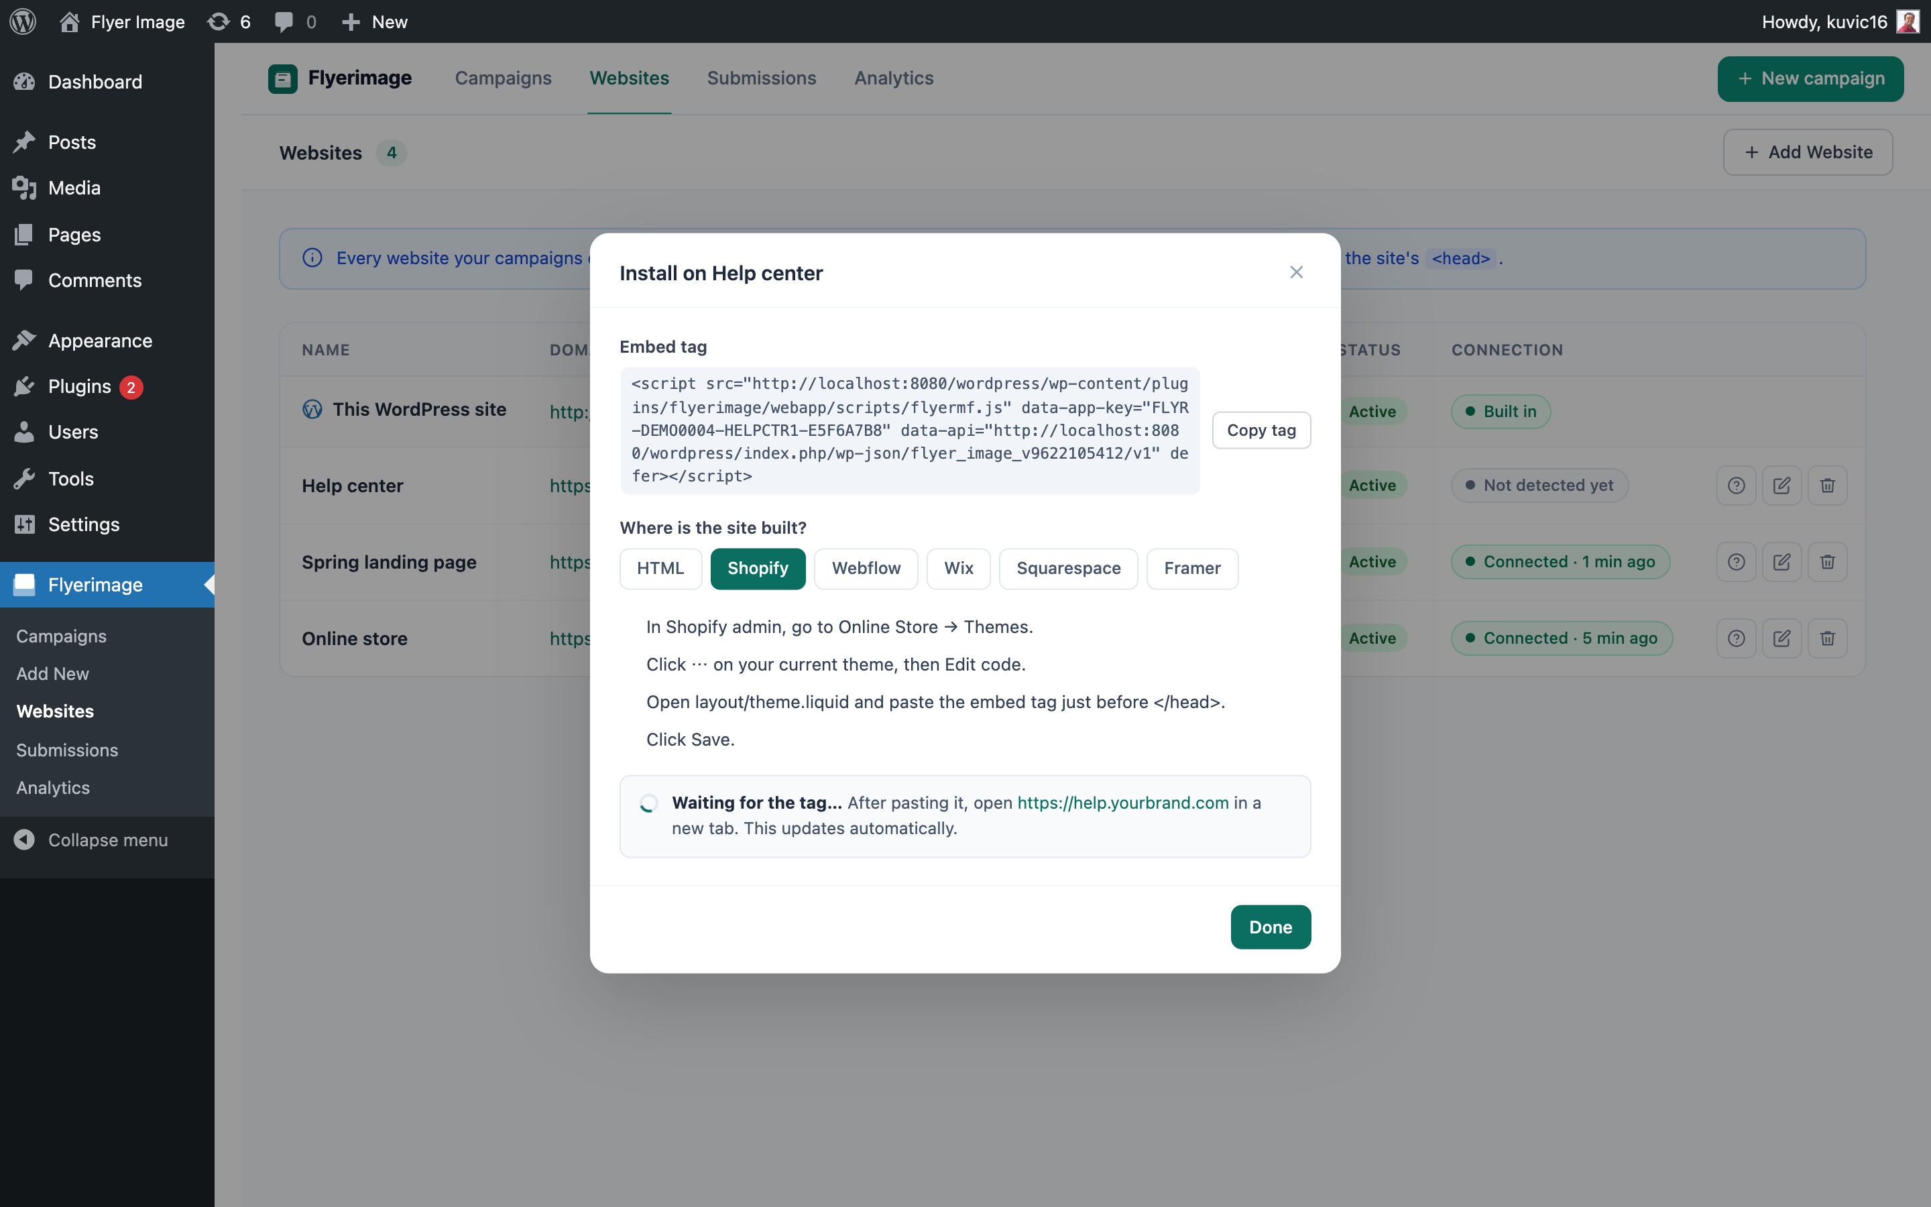This screenshot has height=1207, width=1931.
Task: Click the Websites count badge 4
Action: coord(391,152)
